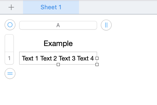The image size is (157, 105).
Task: Click the add-column handle with vertical bars
Action: click(106, 25)
